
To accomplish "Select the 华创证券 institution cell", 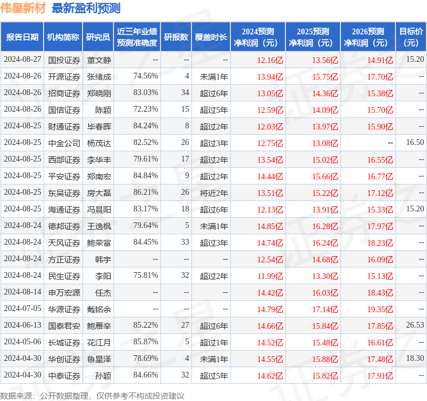I will pos(64,359).
